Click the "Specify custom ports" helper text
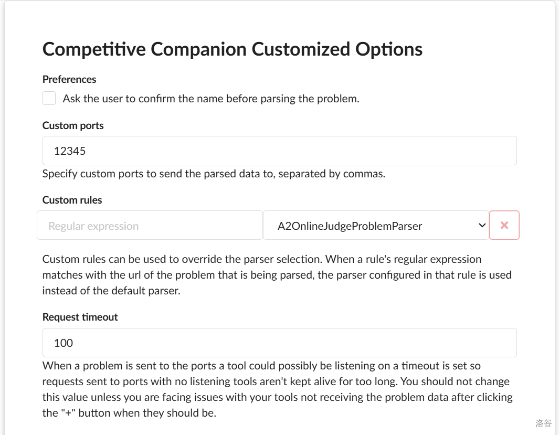 pyautogui.click(x=214, y=174)
